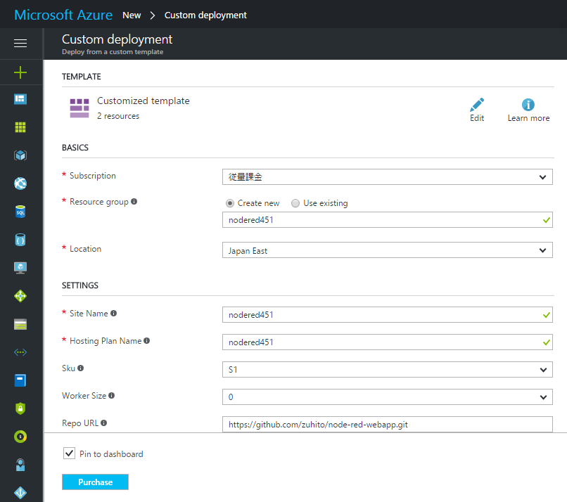Open All resources grid icon
Screen dimensions: 567x502
(x=20, y=127)
